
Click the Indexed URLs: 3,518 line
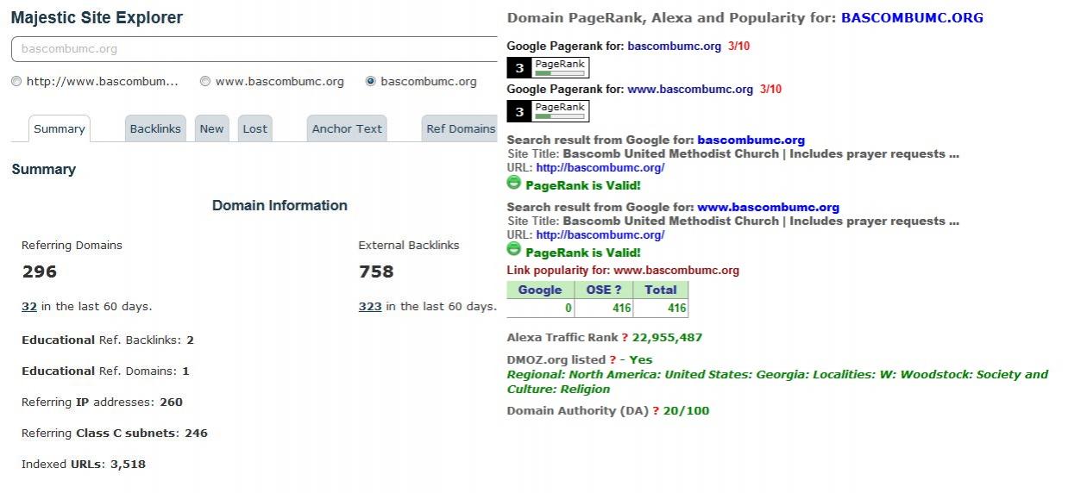click(x=84, y=465)
